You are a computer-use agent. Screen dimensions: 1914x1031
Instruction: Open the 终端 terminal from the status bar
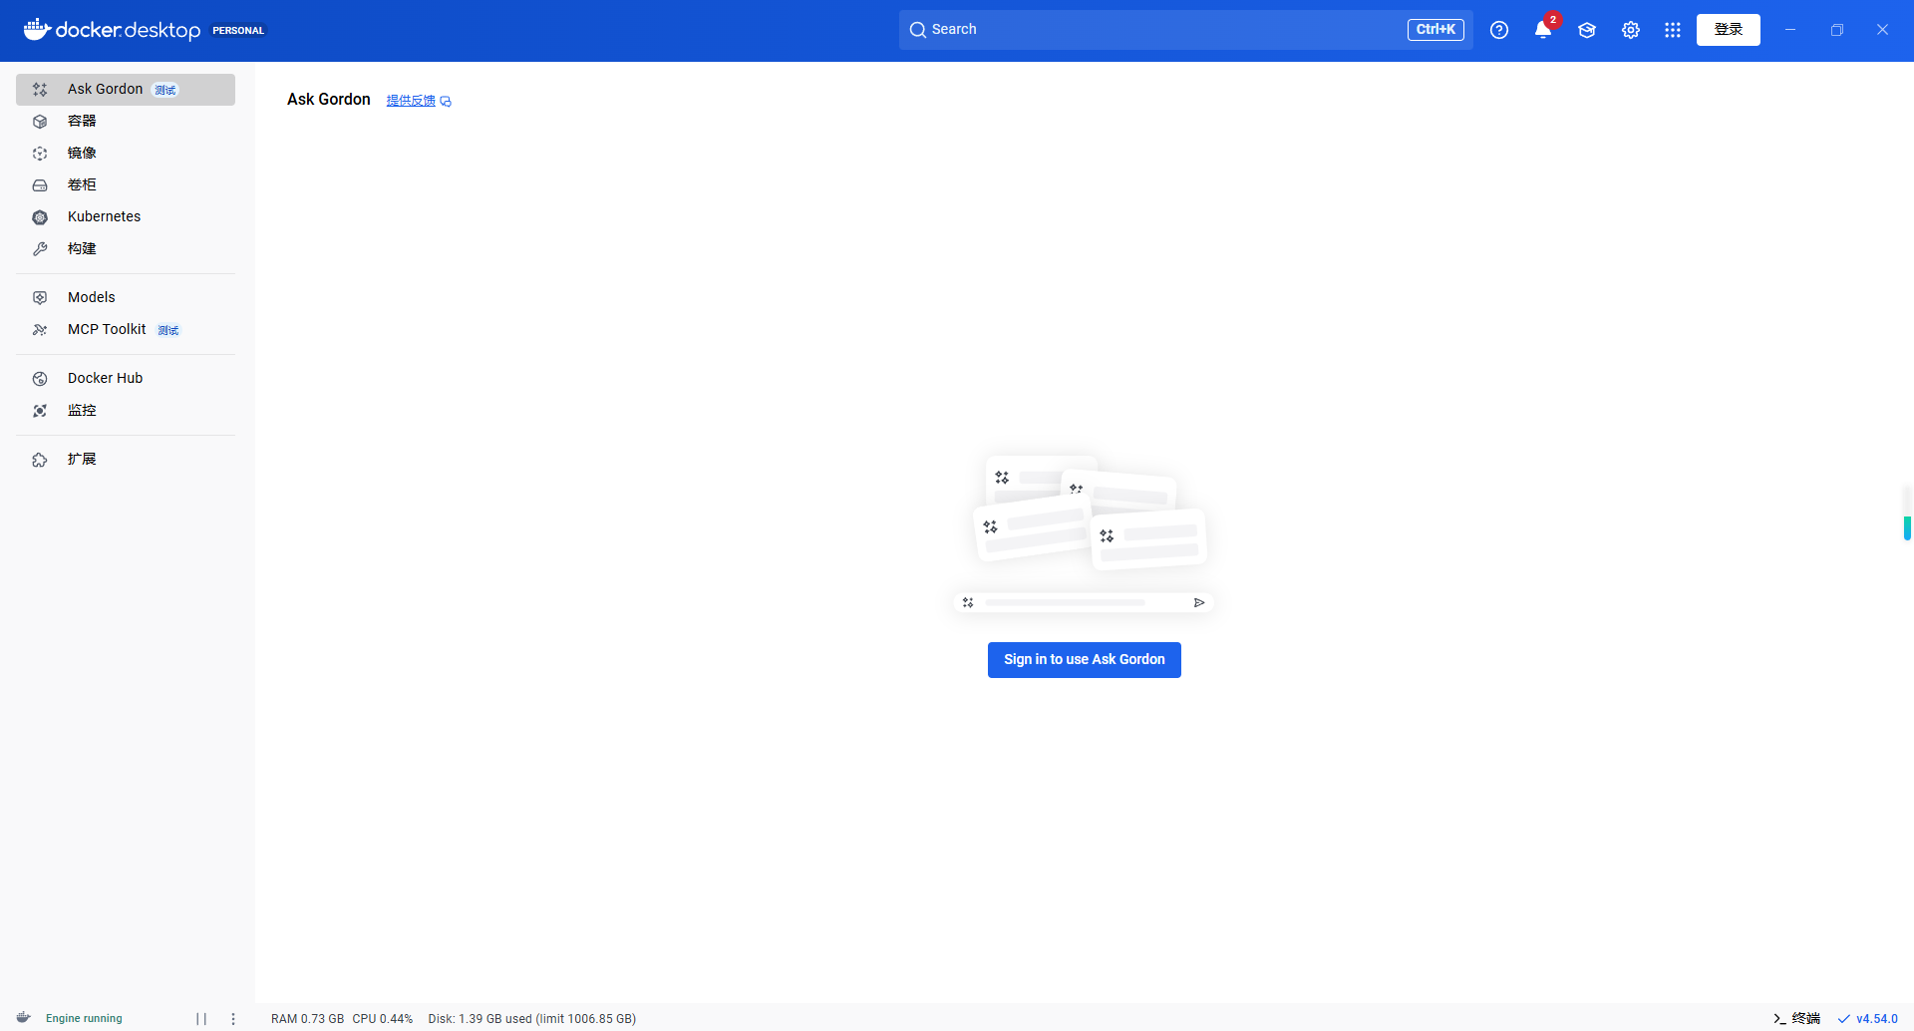pos(1796,1019)
